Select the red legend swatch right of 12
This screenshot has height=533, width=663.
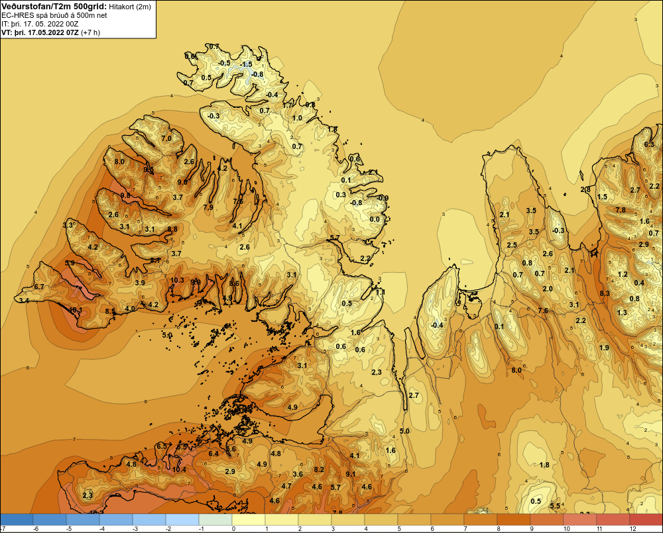[646, 519]
